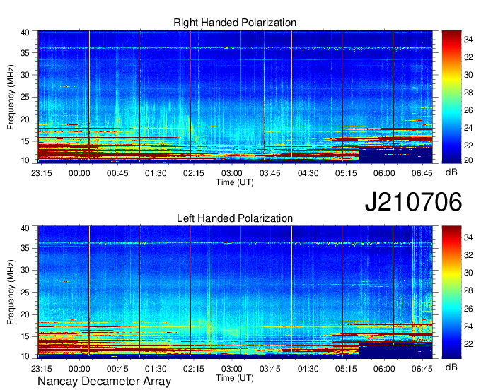
Task: Click the dB unit label of Right Handed colorbar
Action: coord(451,172)
